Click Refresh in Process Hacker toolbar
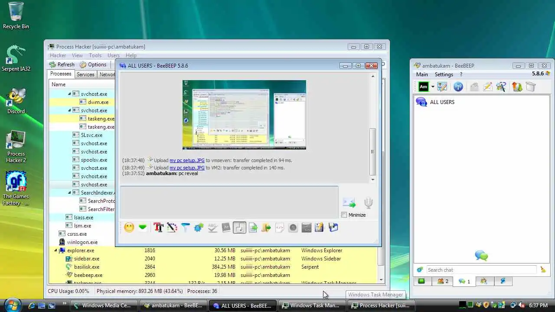The image size is (555, 312). click(62, 65)
